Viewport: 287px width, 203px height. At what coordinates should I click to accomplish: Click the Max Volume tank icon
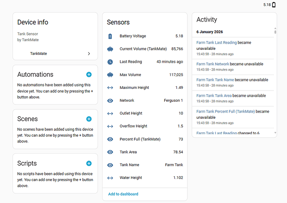(x=110, y=75)
